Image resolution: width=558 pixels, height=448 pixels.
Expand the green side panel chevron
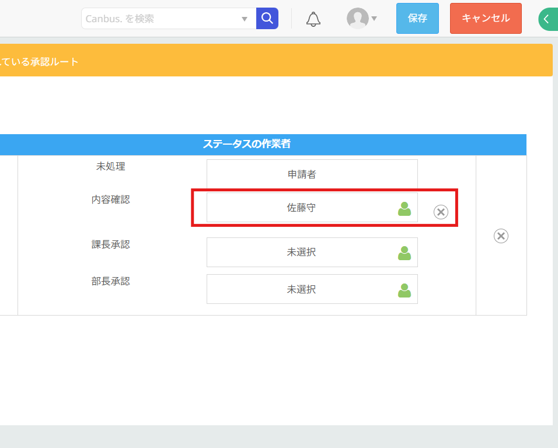click(x=547, y=19)
